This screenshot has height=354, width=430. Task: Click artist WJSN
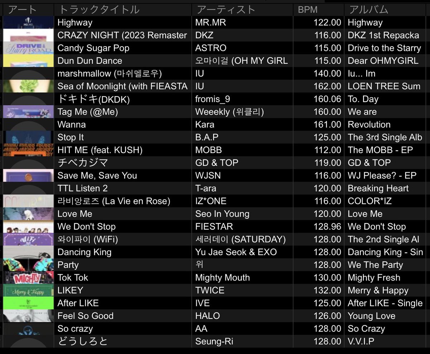(208, 176)
